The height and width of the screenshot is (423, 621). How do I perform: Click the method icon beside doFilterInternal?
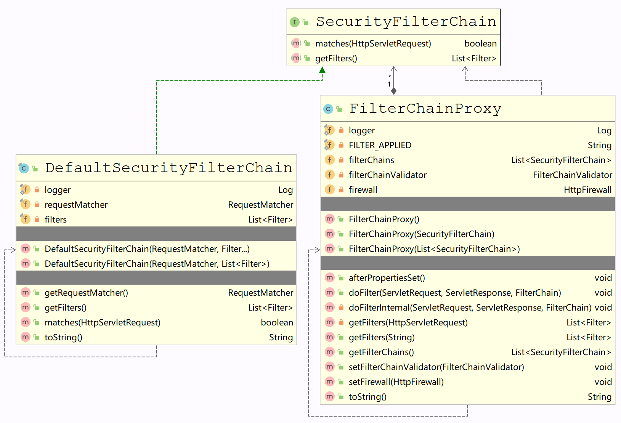click(x=329, y=308)
